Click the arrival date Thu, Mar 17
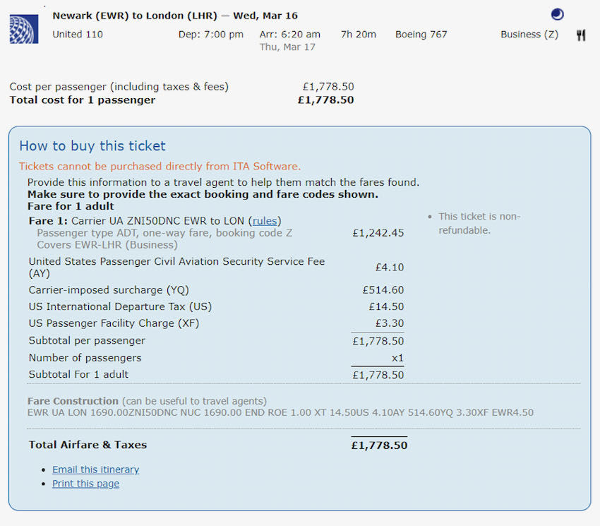 287,47
